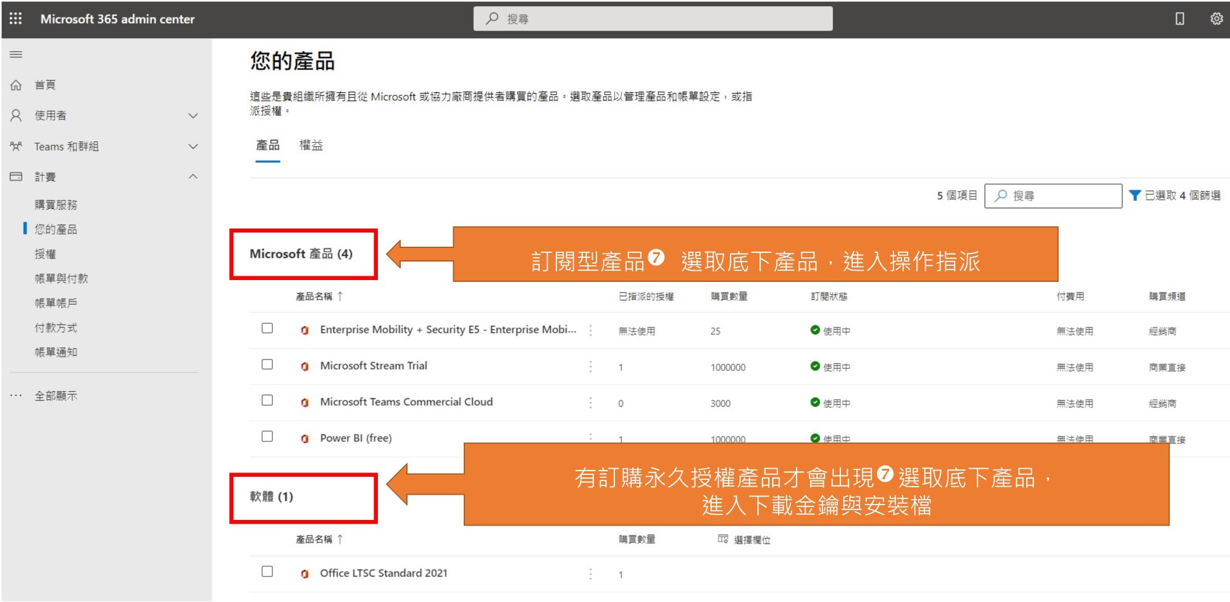This screenshot has width=1230, height=602.
Task: Open 帳單帳戶 in sidebar
Action: (x=56, y=303)
